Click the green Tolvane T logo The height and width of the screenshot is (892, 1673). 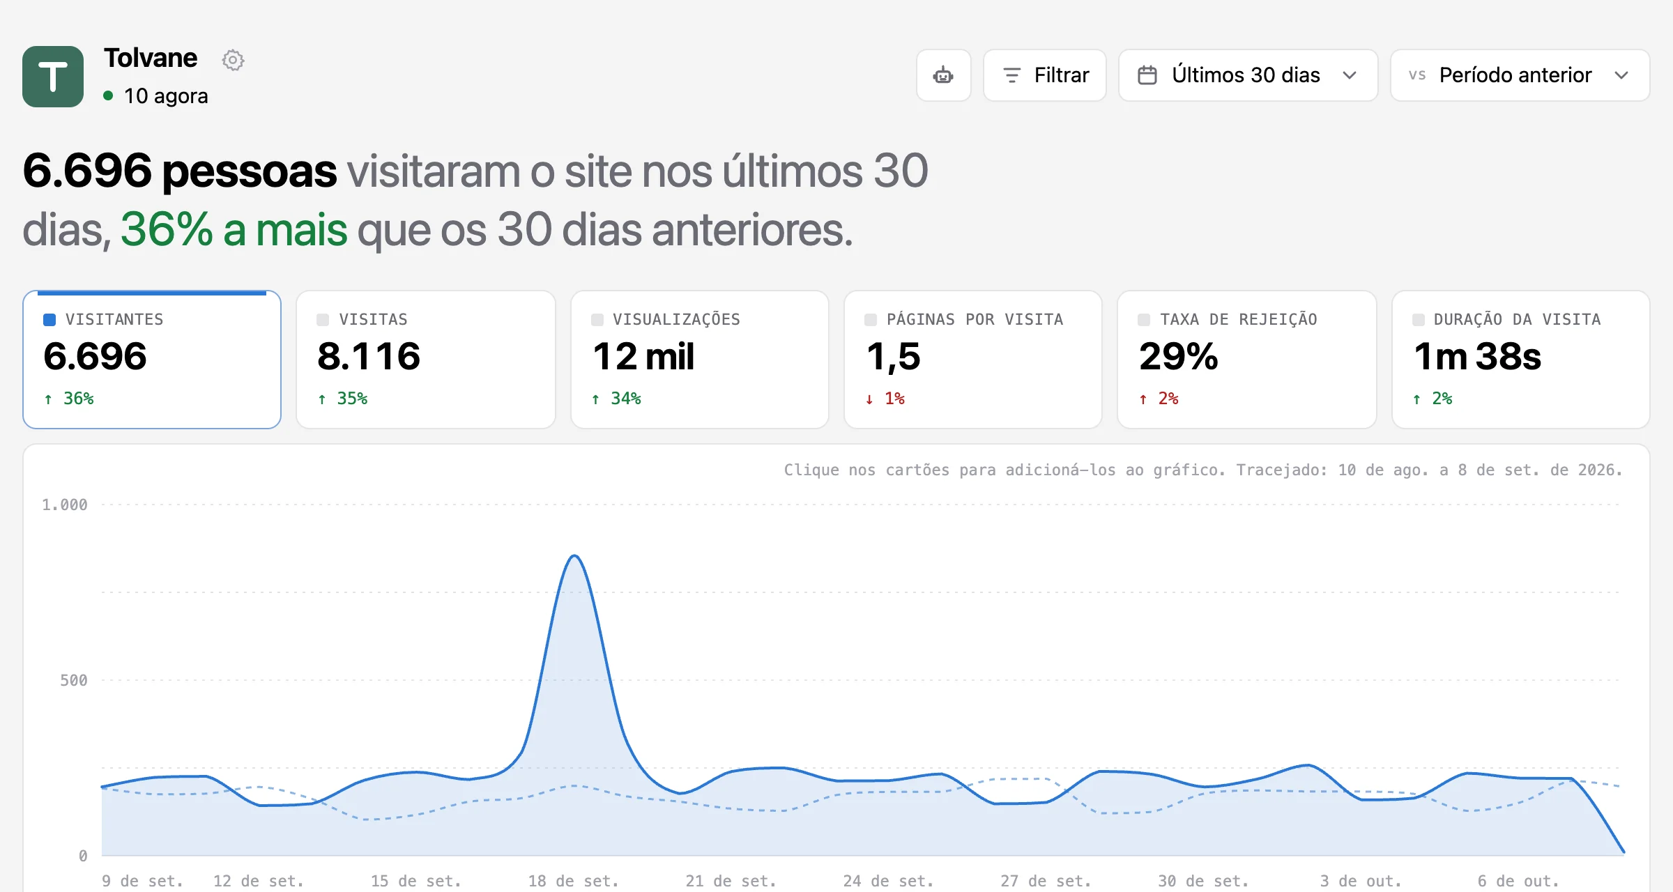coord(53,77)
